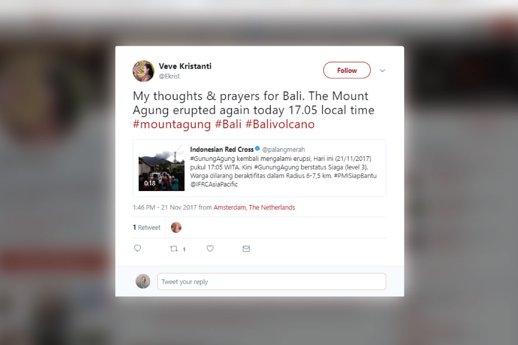
Task: View the 1 Retweet count
Action: [147, 227]
